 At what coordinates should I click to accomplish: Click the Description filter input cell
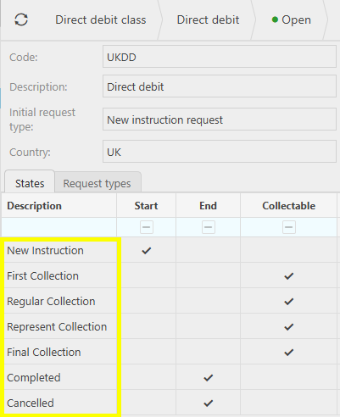pos(59,227)
